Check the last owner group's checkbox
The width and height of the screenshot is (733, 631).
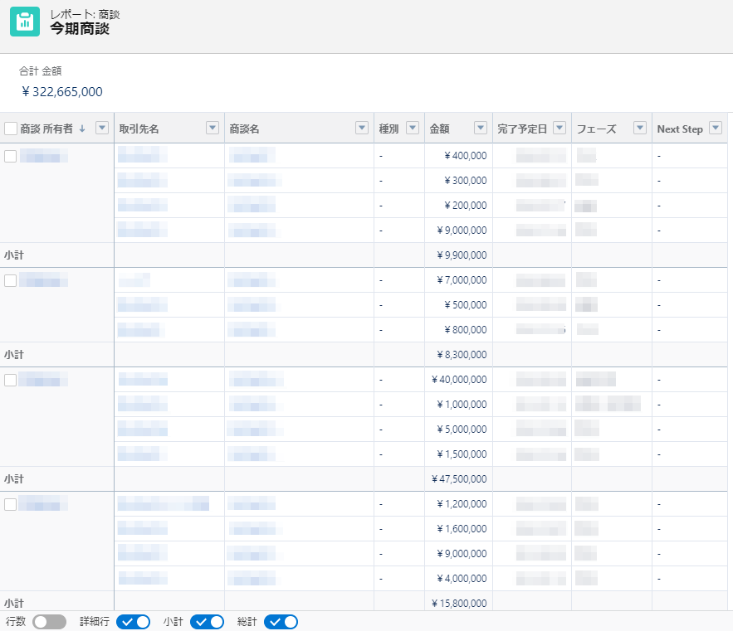tap(12, 503)
